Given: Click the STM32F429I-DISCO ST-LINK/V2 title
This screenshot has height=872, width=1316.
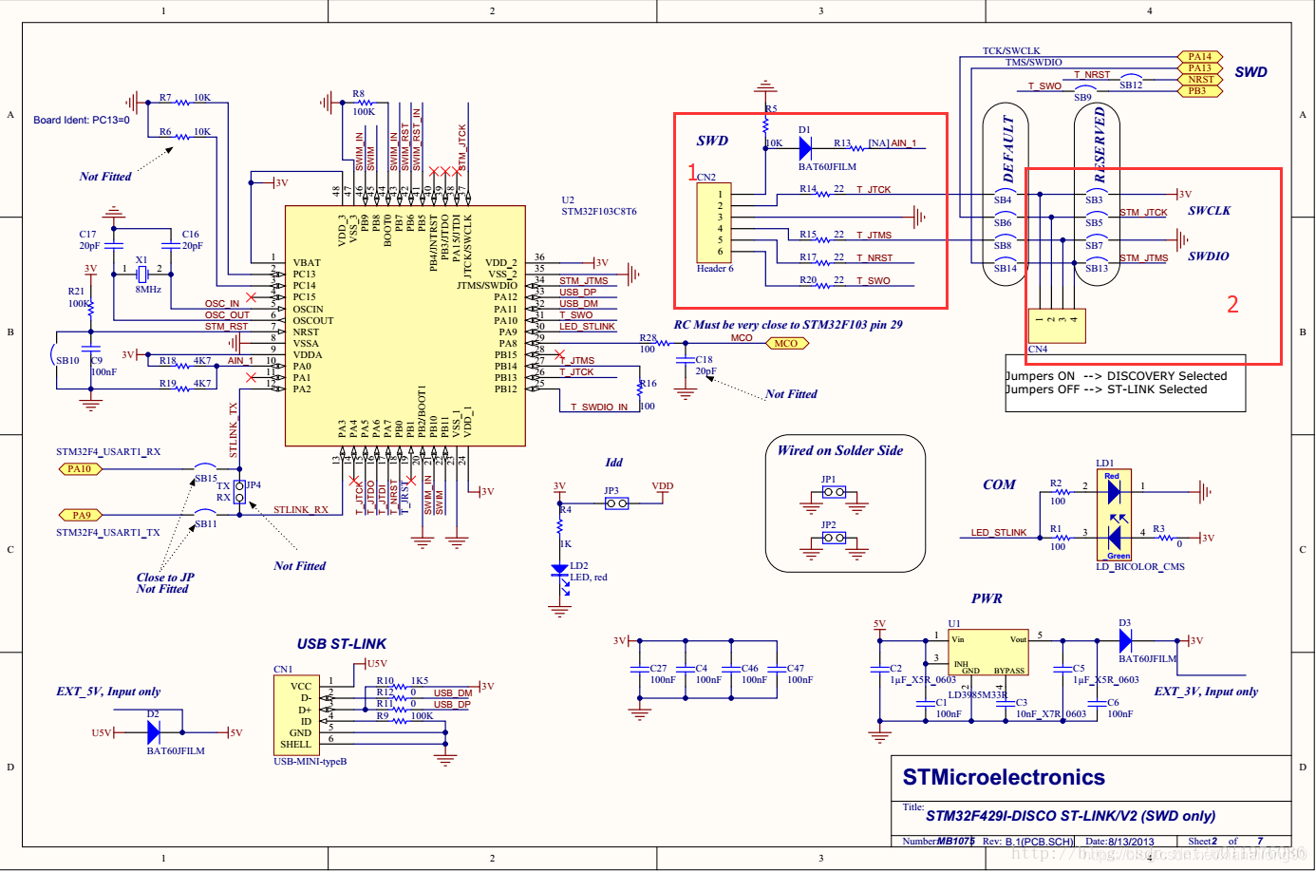Looking at the screenshot, I should [x=1070, y=816].
